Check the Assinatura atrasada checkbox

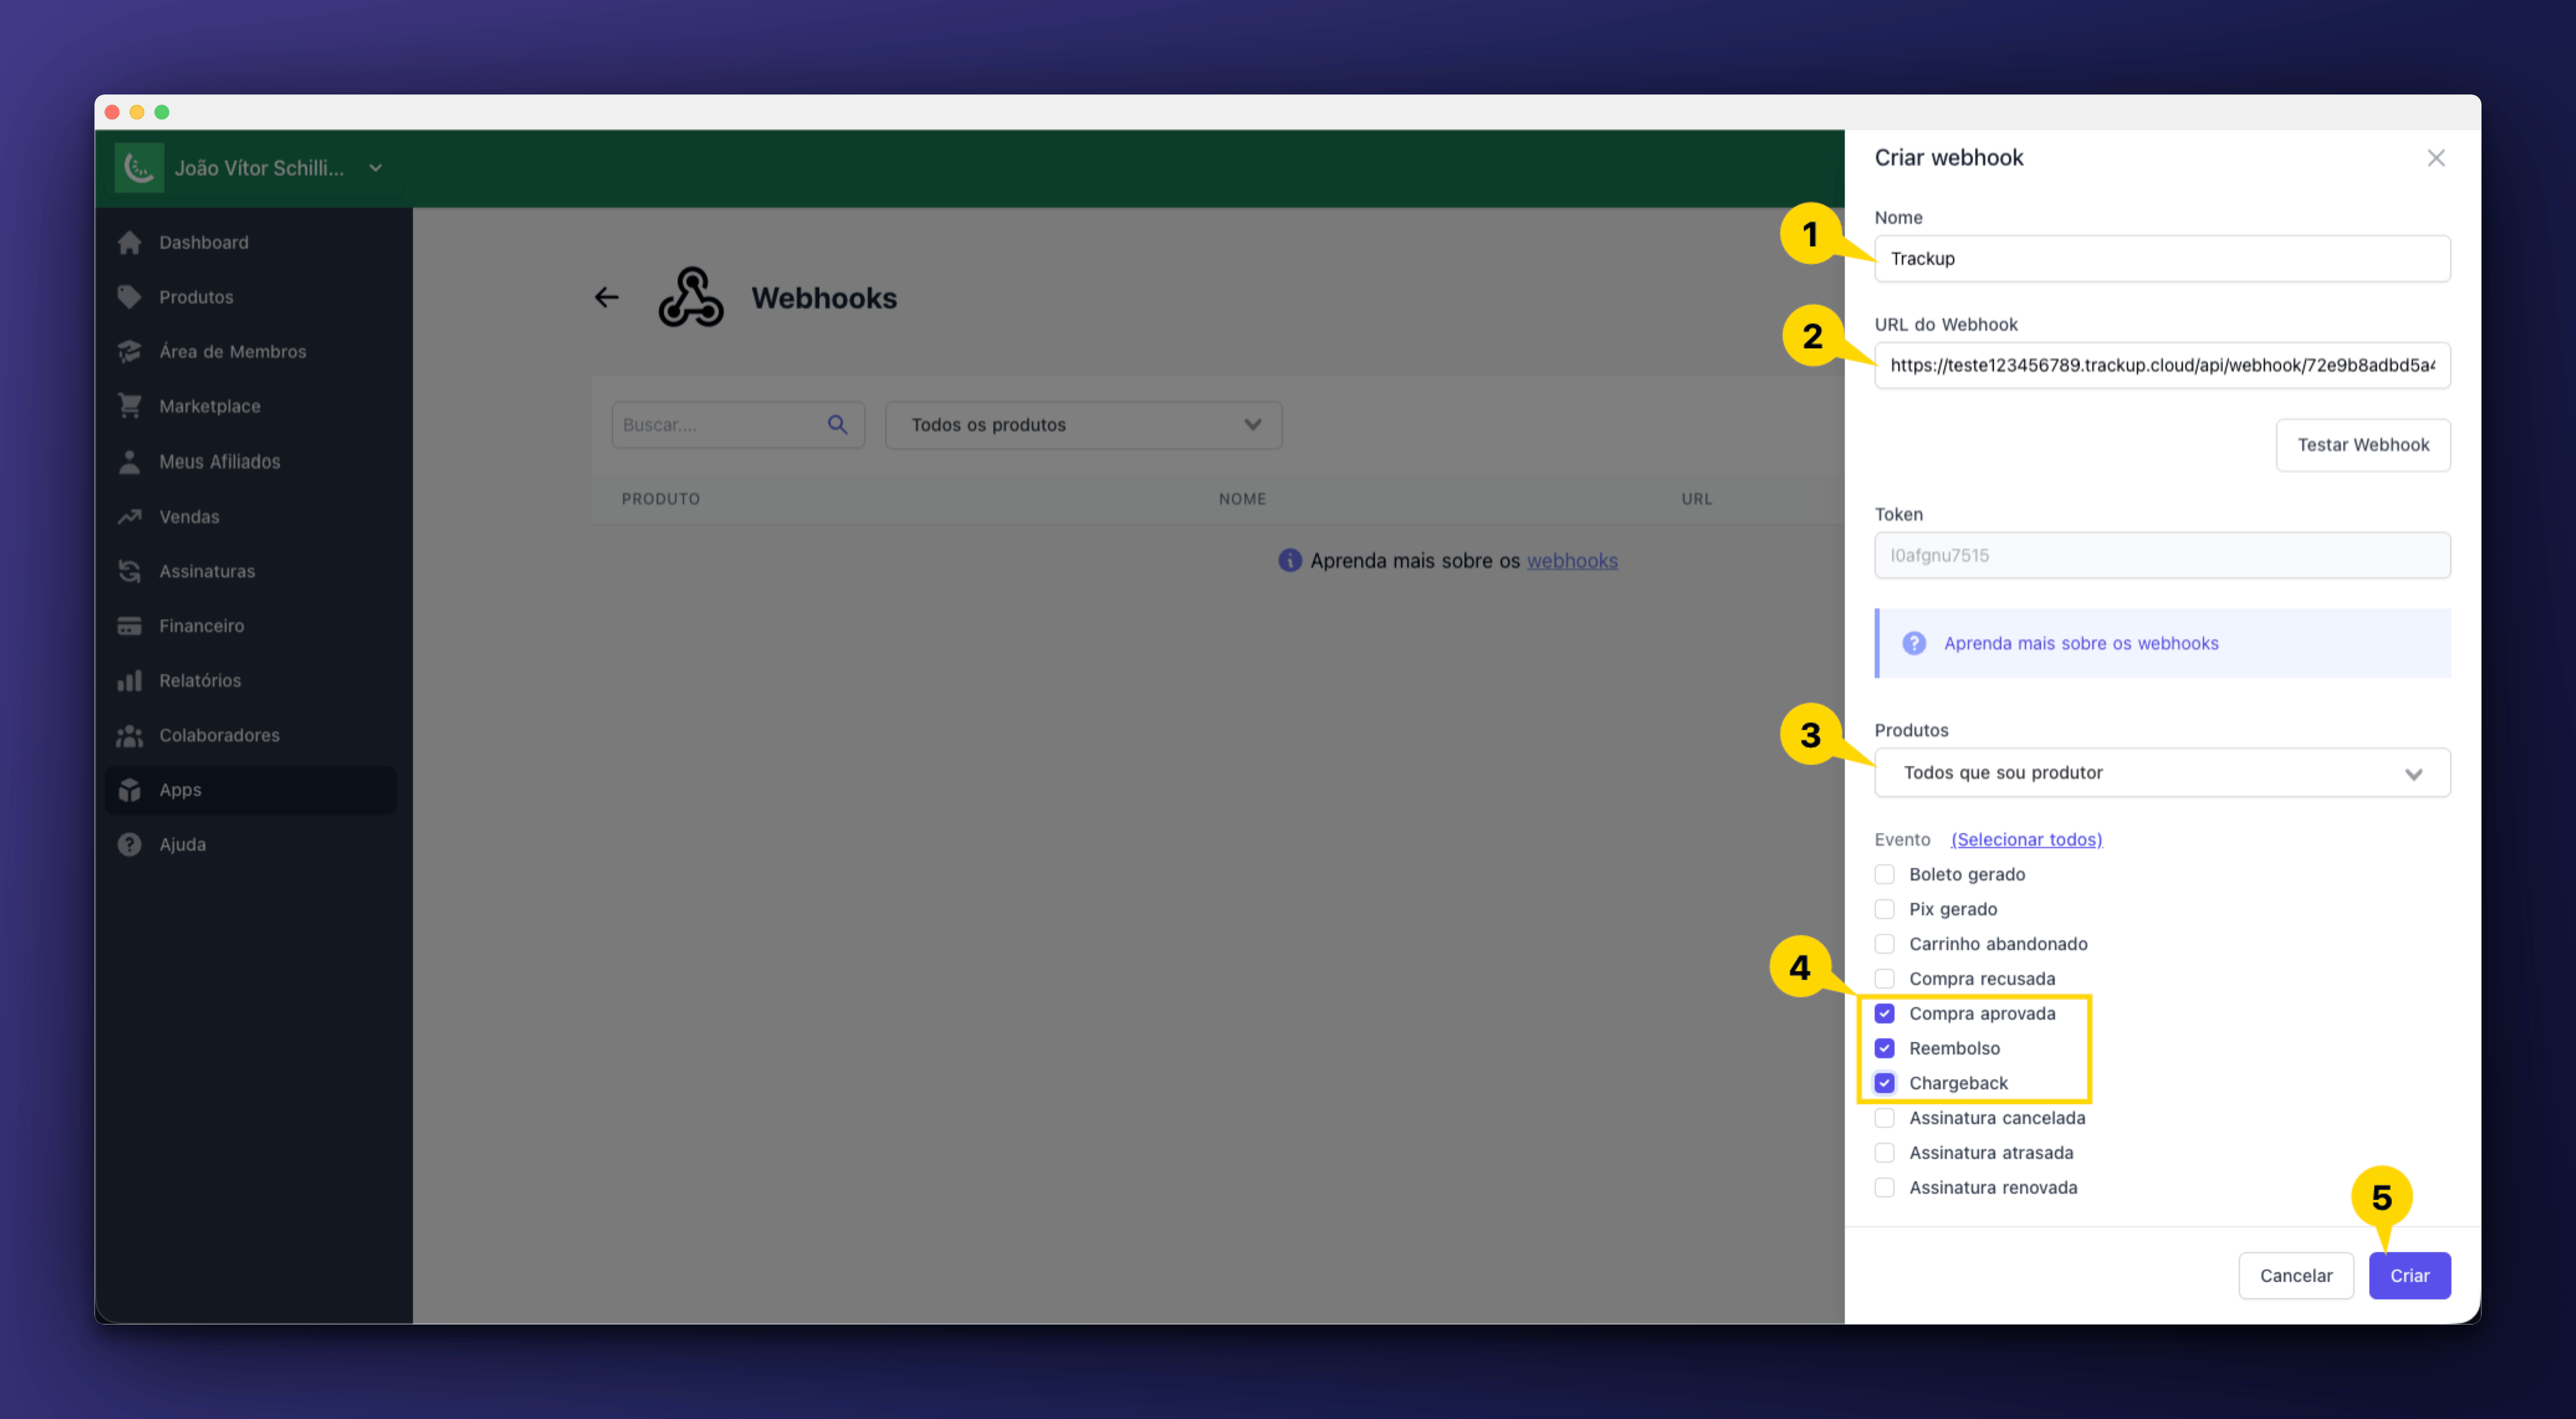coord(1884,1153)
